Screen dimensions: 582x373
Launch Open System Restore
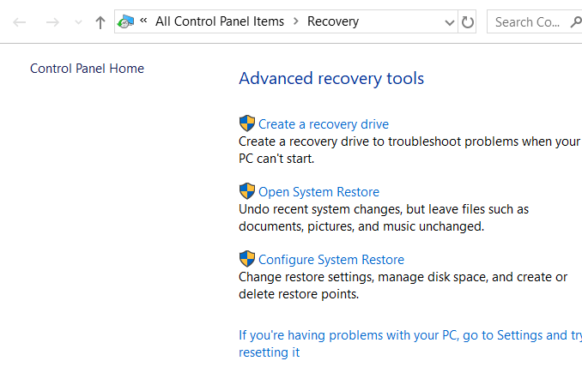tap(318, 192)
